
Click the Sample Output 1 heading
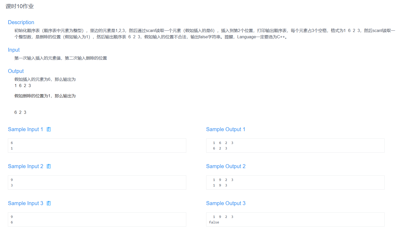(x=226, y=129)
